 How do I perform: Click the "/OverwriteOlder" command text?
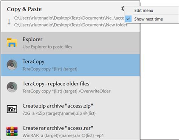pyautogui.click(x=94, y=91)
